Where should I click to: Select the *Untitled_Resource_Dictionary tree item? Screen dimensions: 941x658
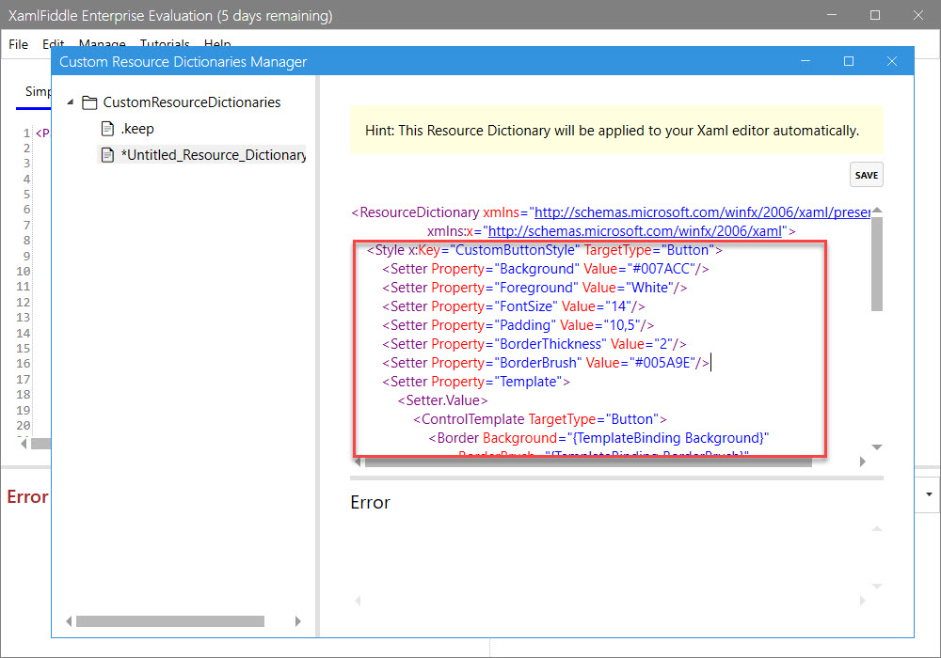213,154
